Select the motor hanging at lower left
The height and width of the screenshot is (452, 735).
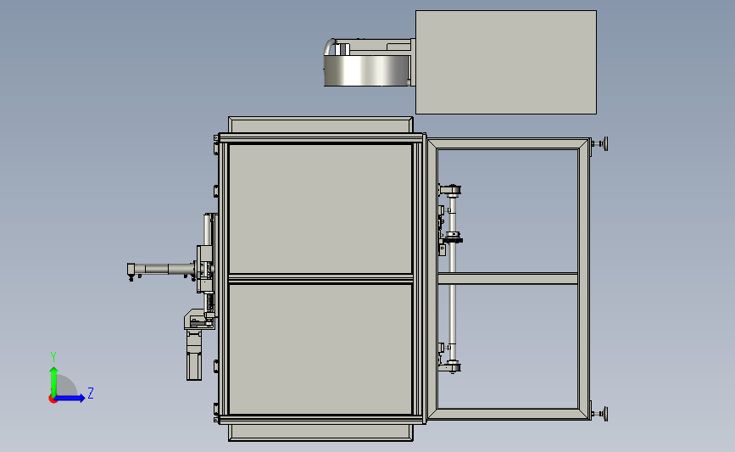pyautogui.click(x=194, y=355)
